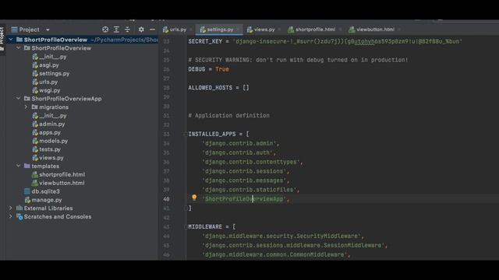Click the lightbulb intention icon on line 40
This screenshot has width=499, height=280.
(194, 198)
